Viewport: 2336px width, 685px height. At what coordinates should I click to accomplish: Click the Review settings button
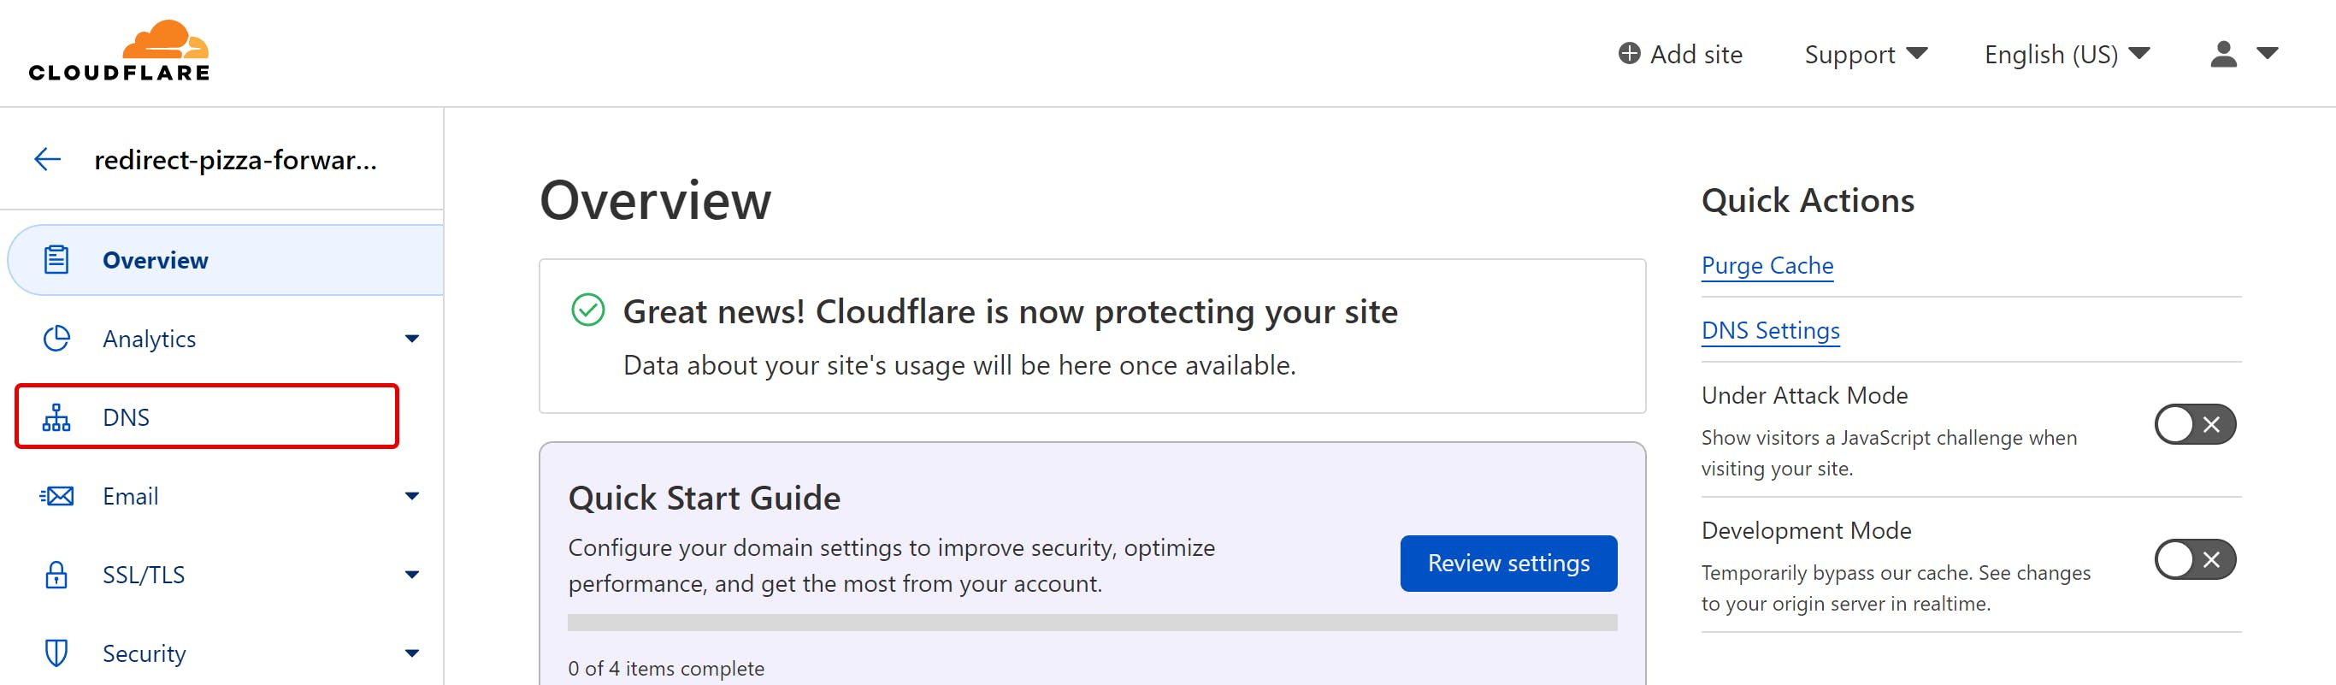tap(1507, 564)
